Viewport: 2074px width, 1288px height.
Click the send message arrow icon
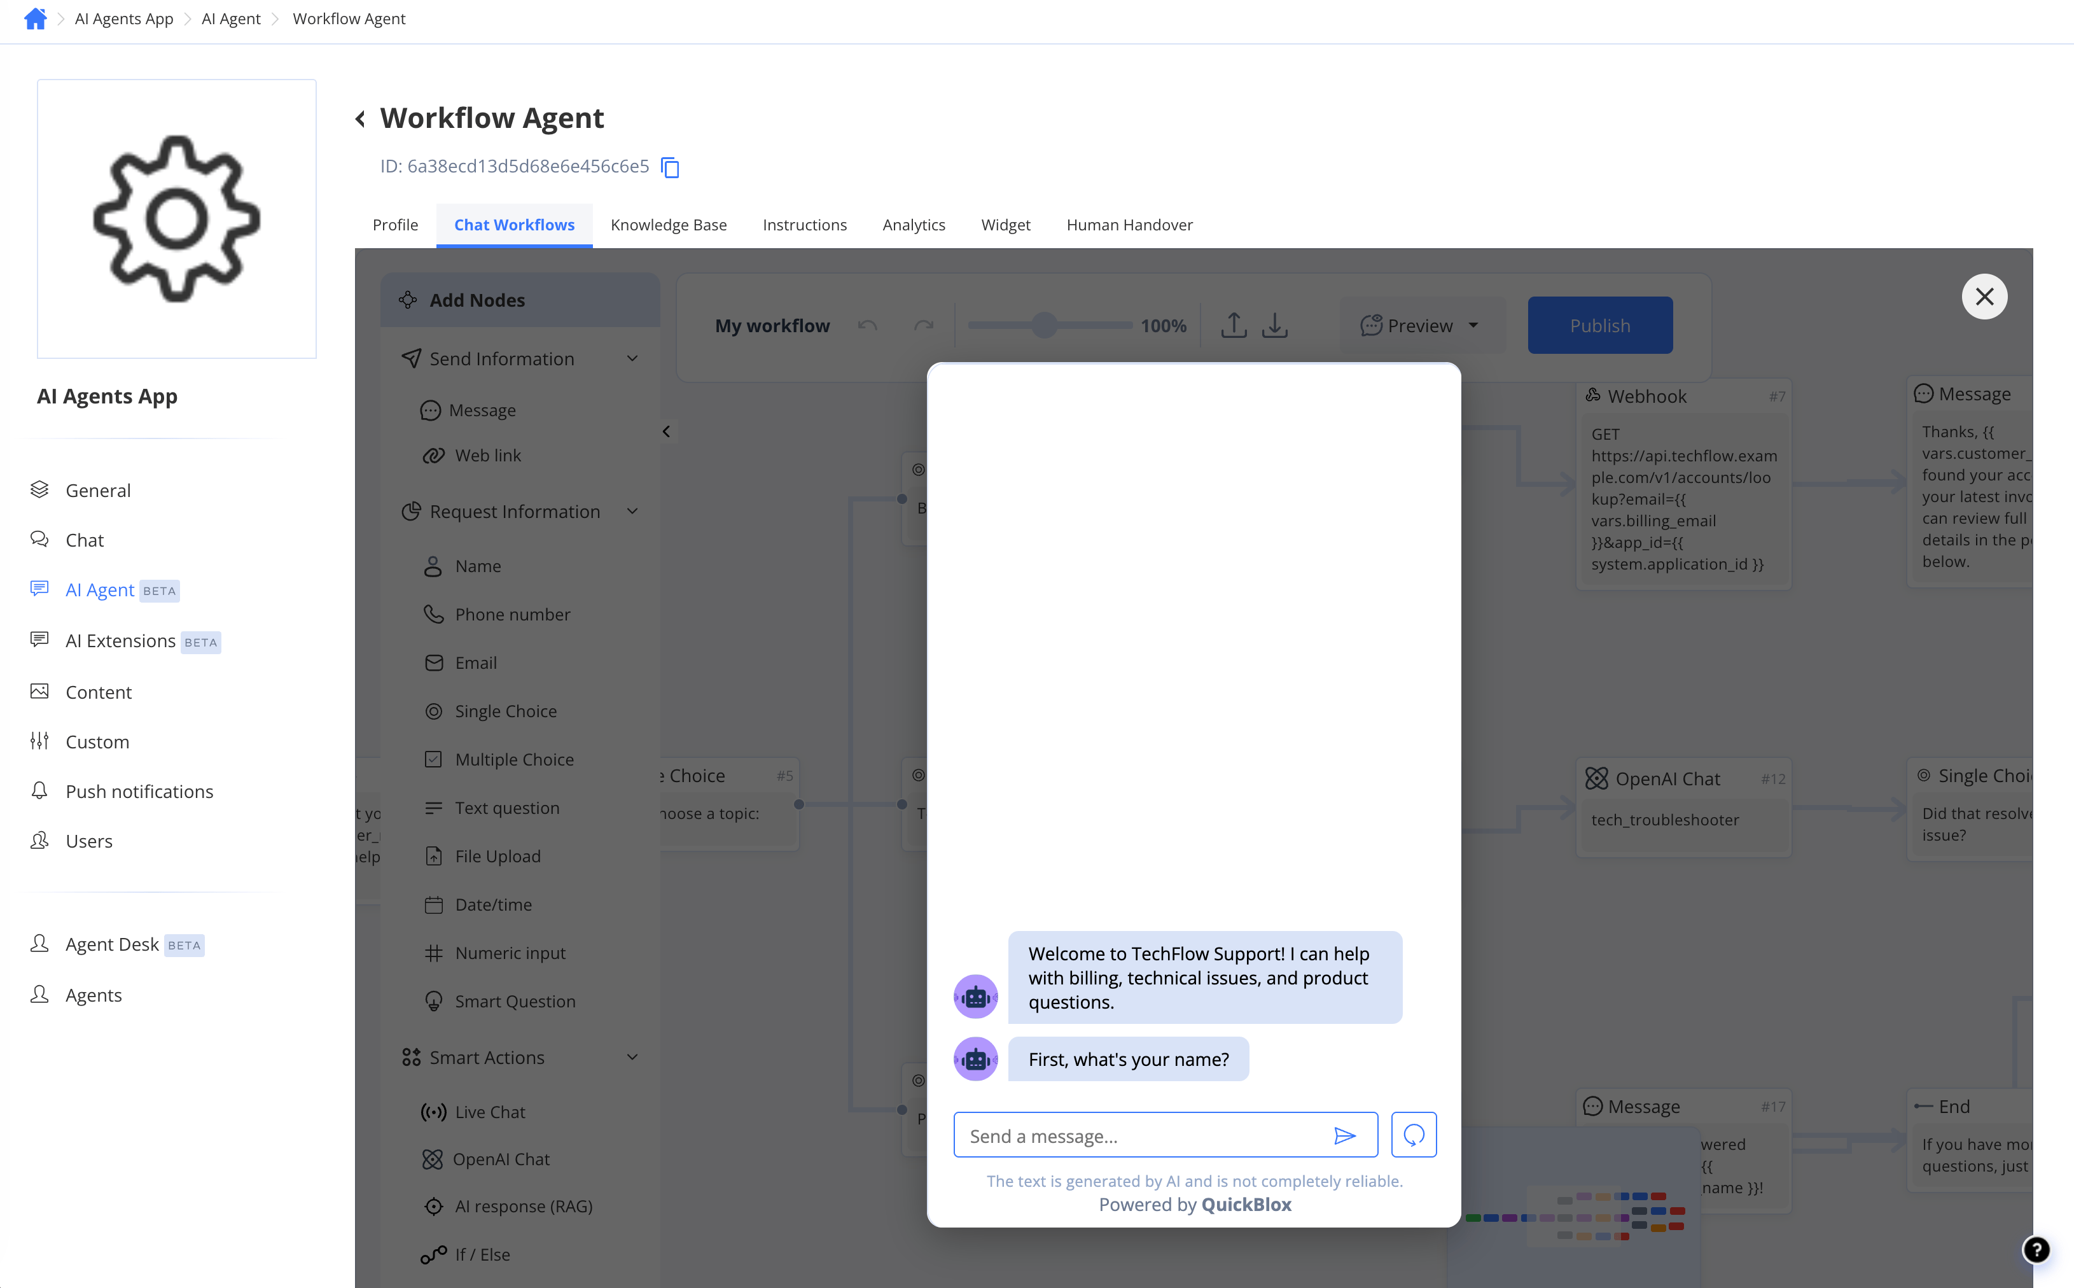[x=1344, y=1135]
